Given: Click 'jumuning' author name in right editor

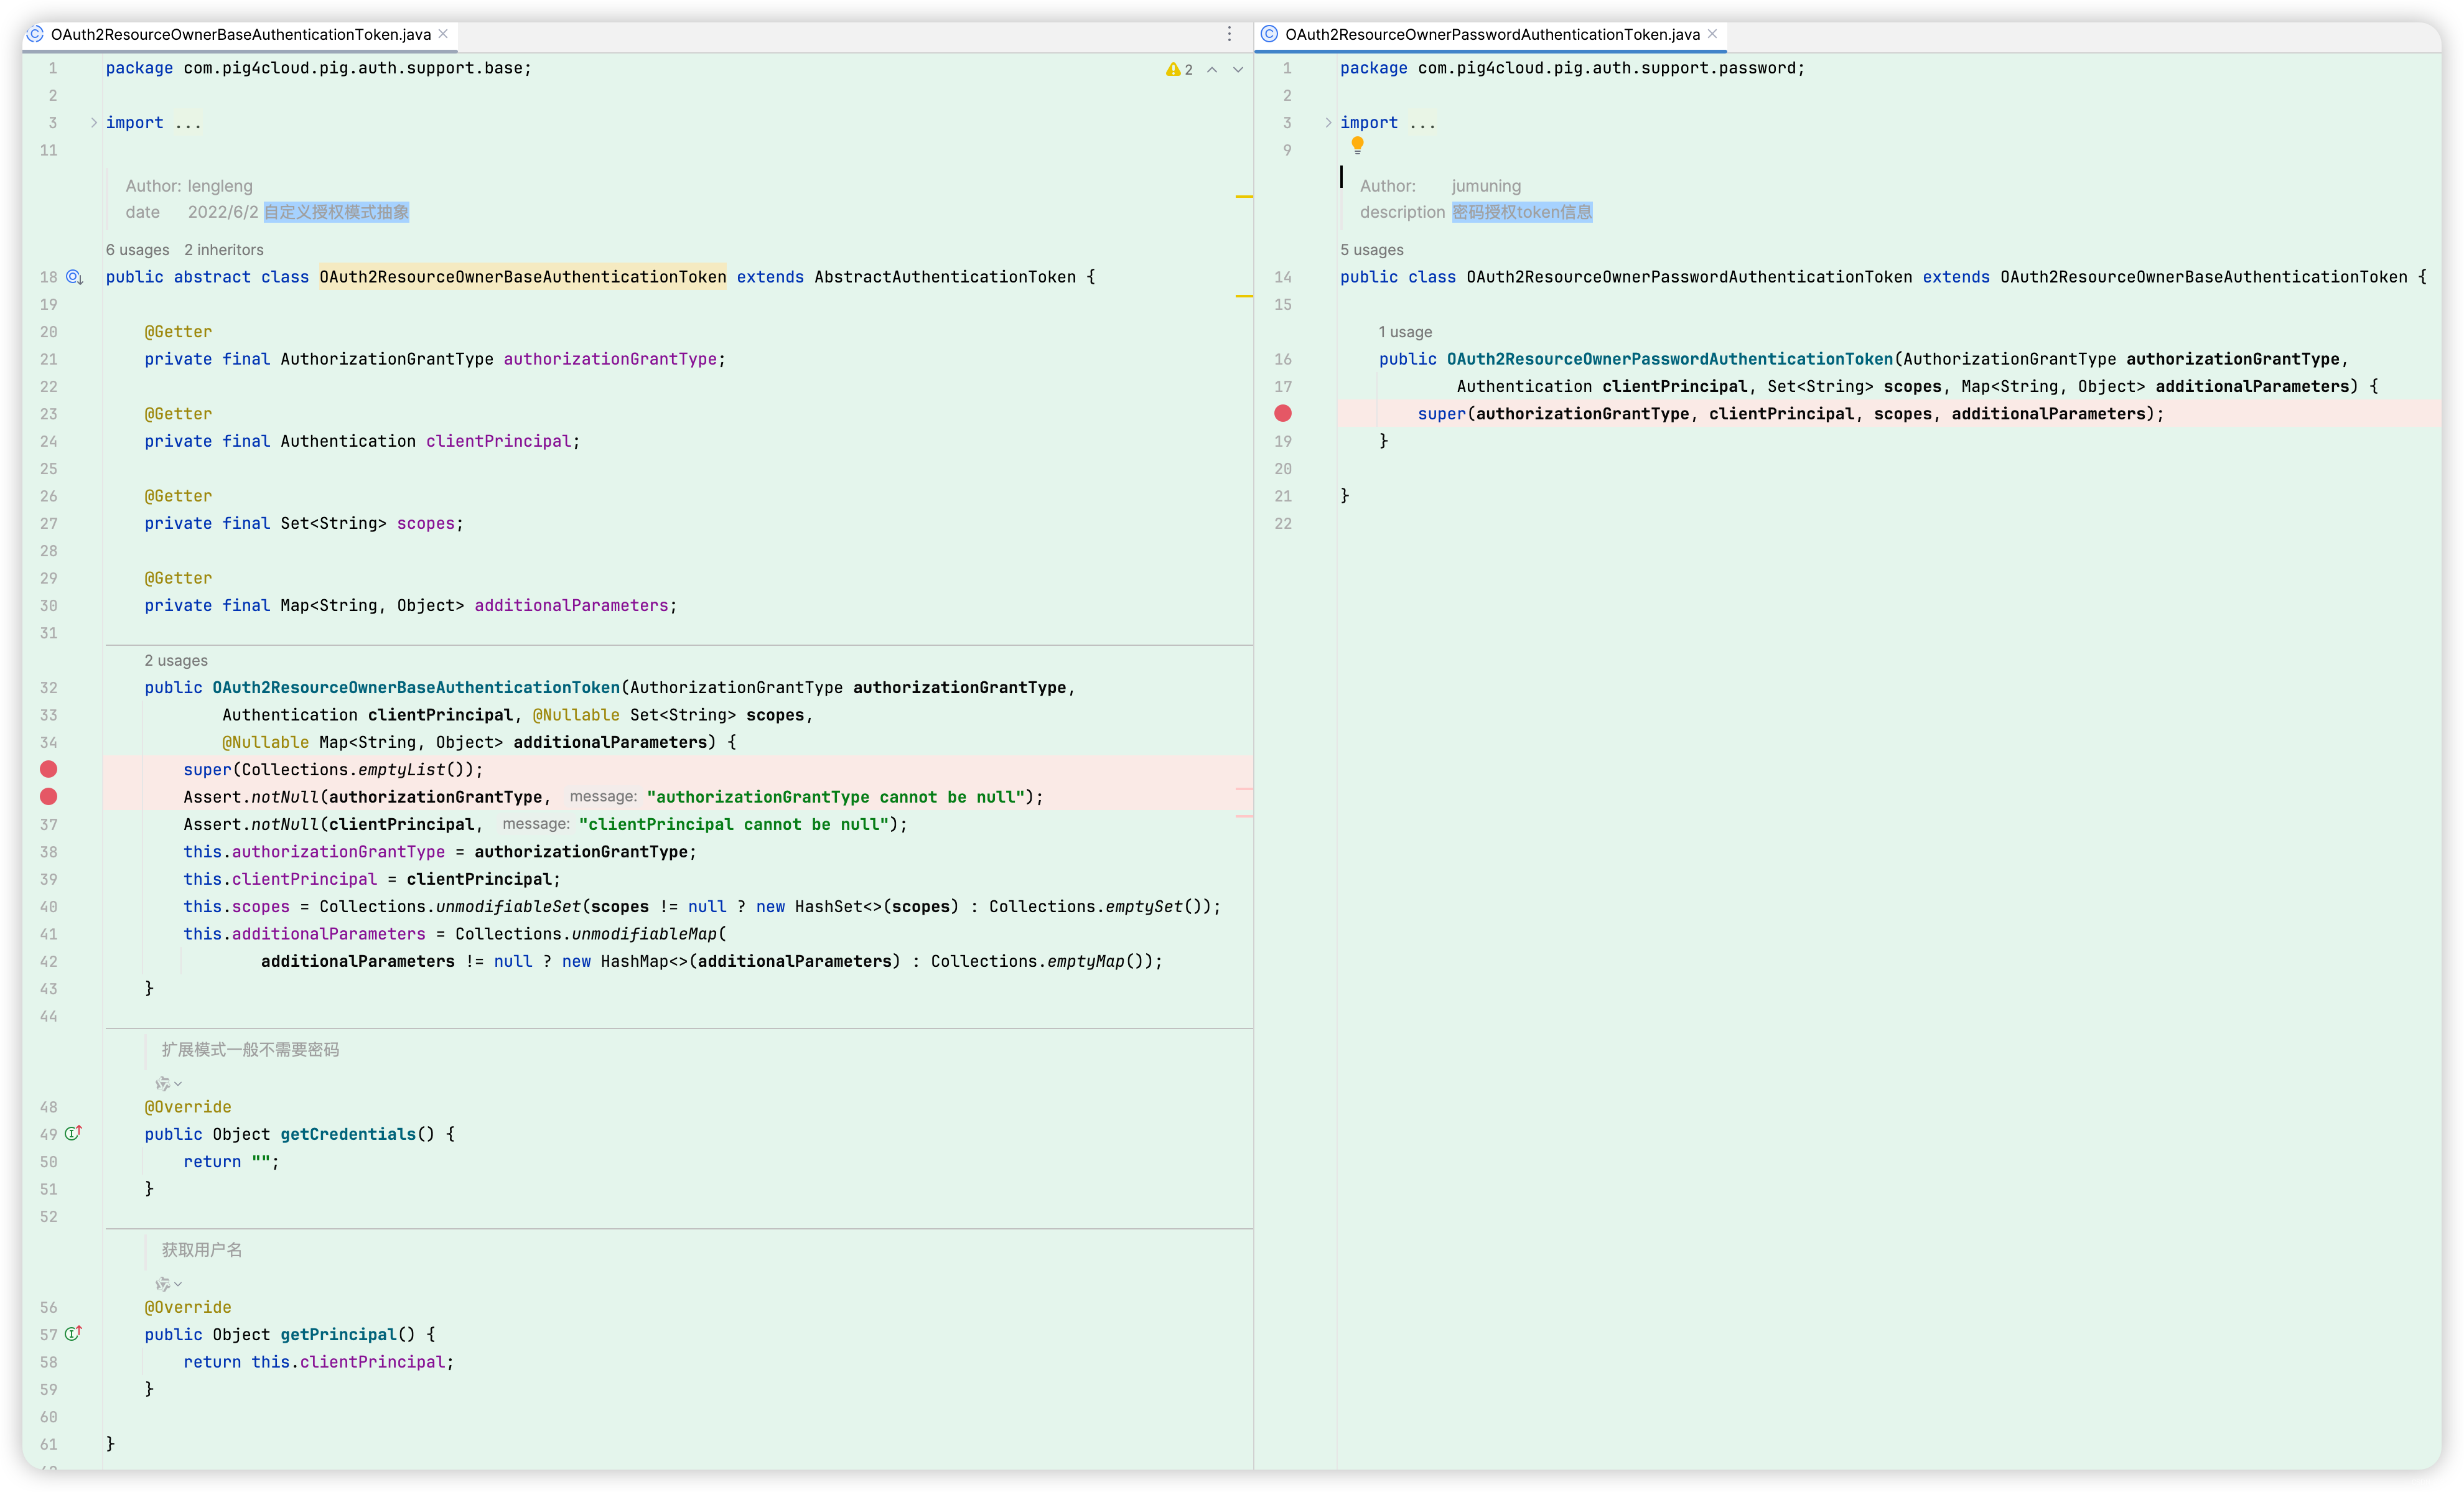Looking at the screenshot, I should (x=1486, y=186).
